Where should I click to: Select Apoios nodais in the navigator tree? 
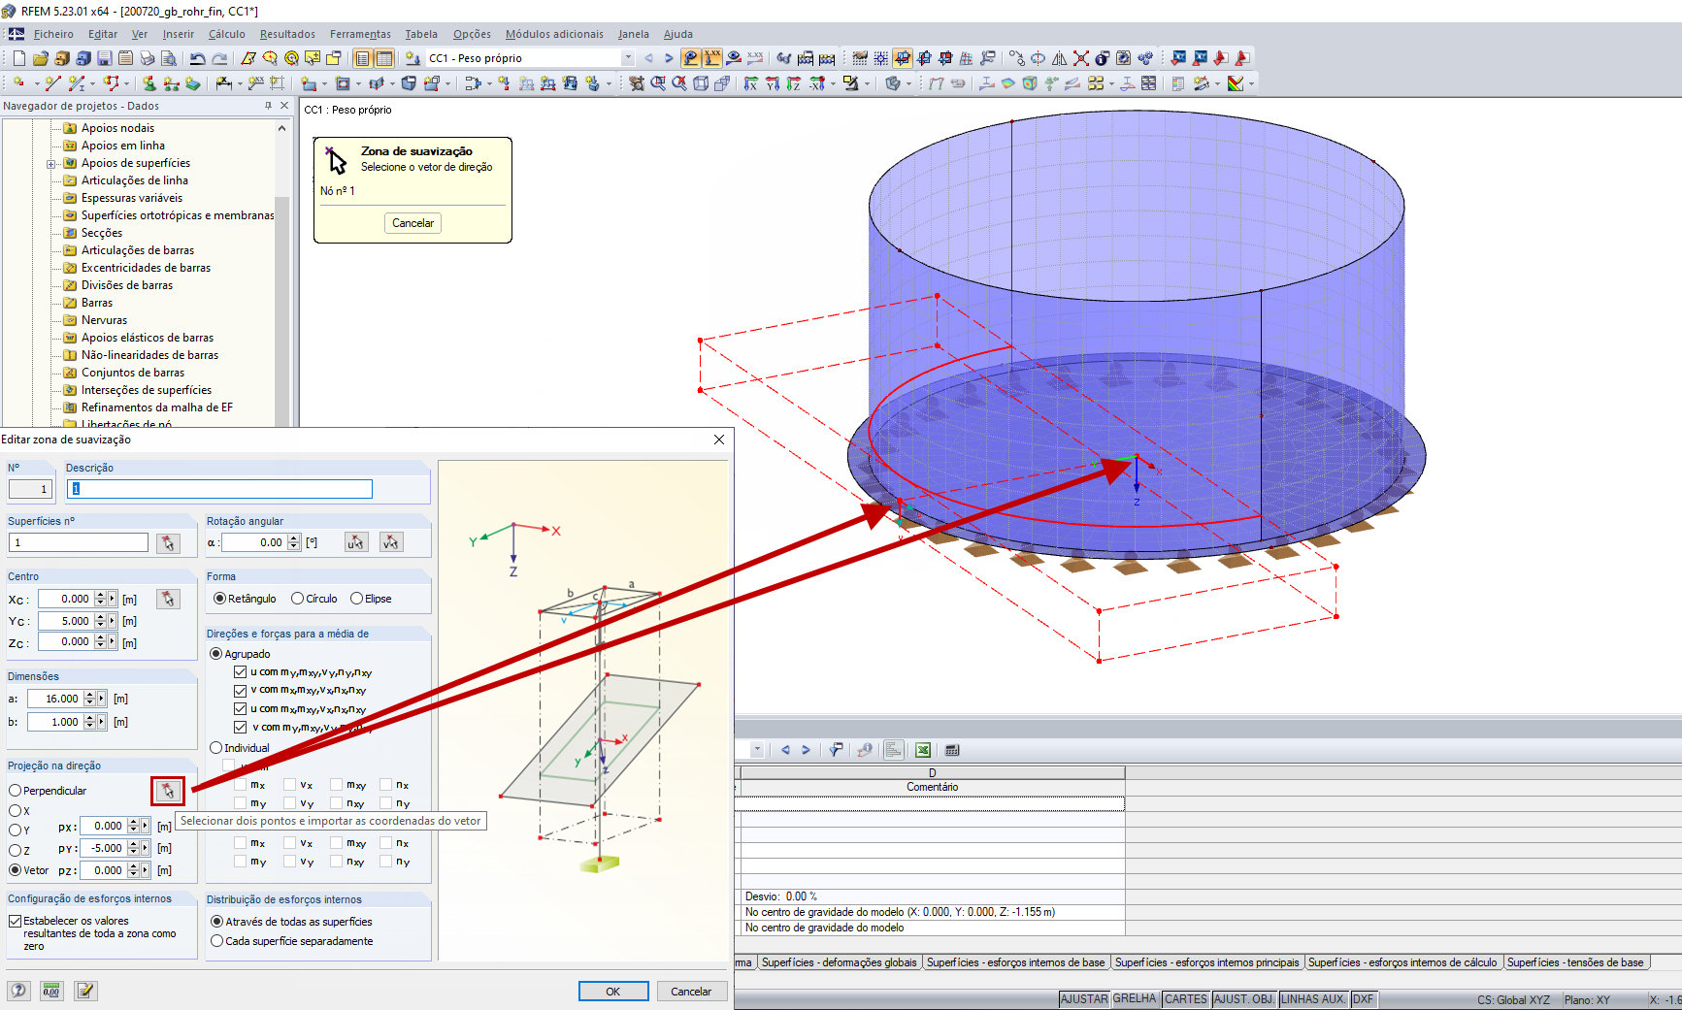click(117, 128)
